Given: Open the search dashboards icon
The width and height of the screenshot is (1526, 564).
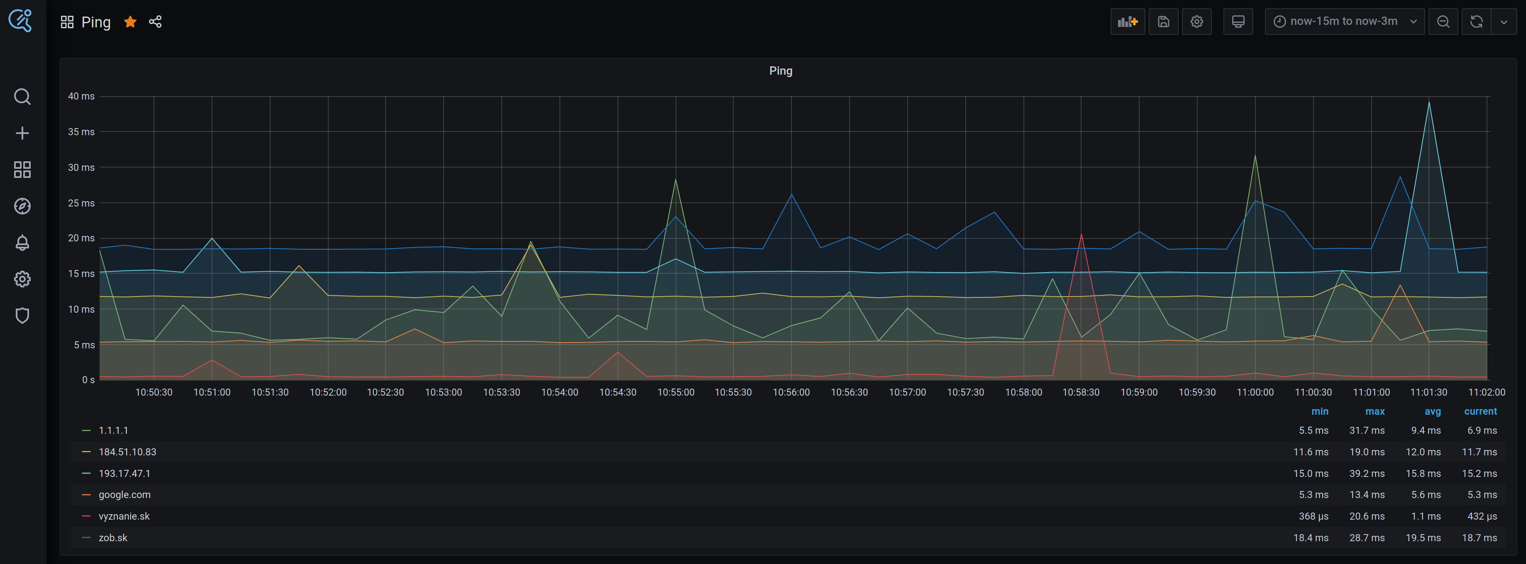Looking at the screenshot, I should [22, 97].
